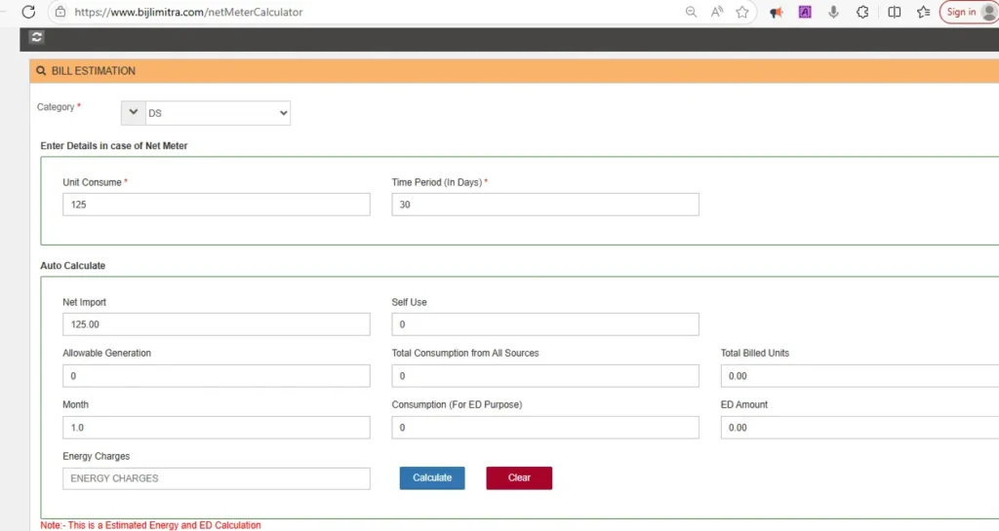Open the Extensions puzzle piece icon
This screenshot has height=531, width=999.
862,12
